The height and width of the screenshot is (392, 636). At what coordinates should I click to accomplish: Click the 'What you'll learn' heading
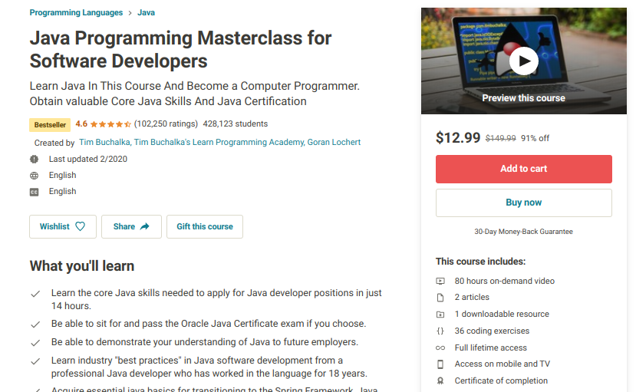click(82, 266)
